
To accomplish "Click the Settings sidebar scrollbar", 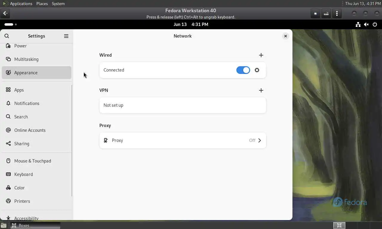I will pyautogui.click(x=72, y=141).
